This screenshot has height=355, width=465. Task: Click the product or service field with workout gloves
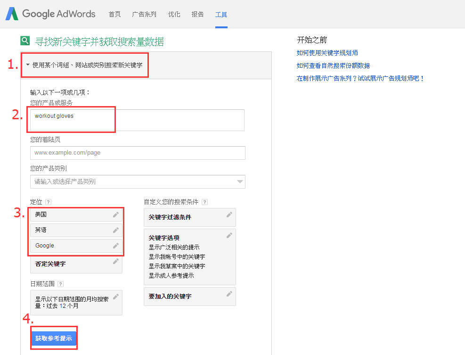click(137, 120)
